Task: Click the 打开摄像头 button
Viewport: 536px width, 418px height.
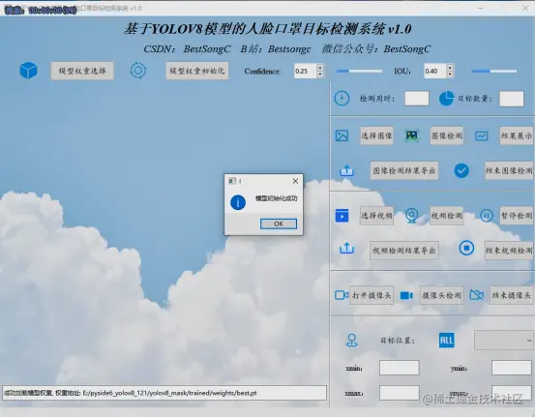Action: click(372, 295)
